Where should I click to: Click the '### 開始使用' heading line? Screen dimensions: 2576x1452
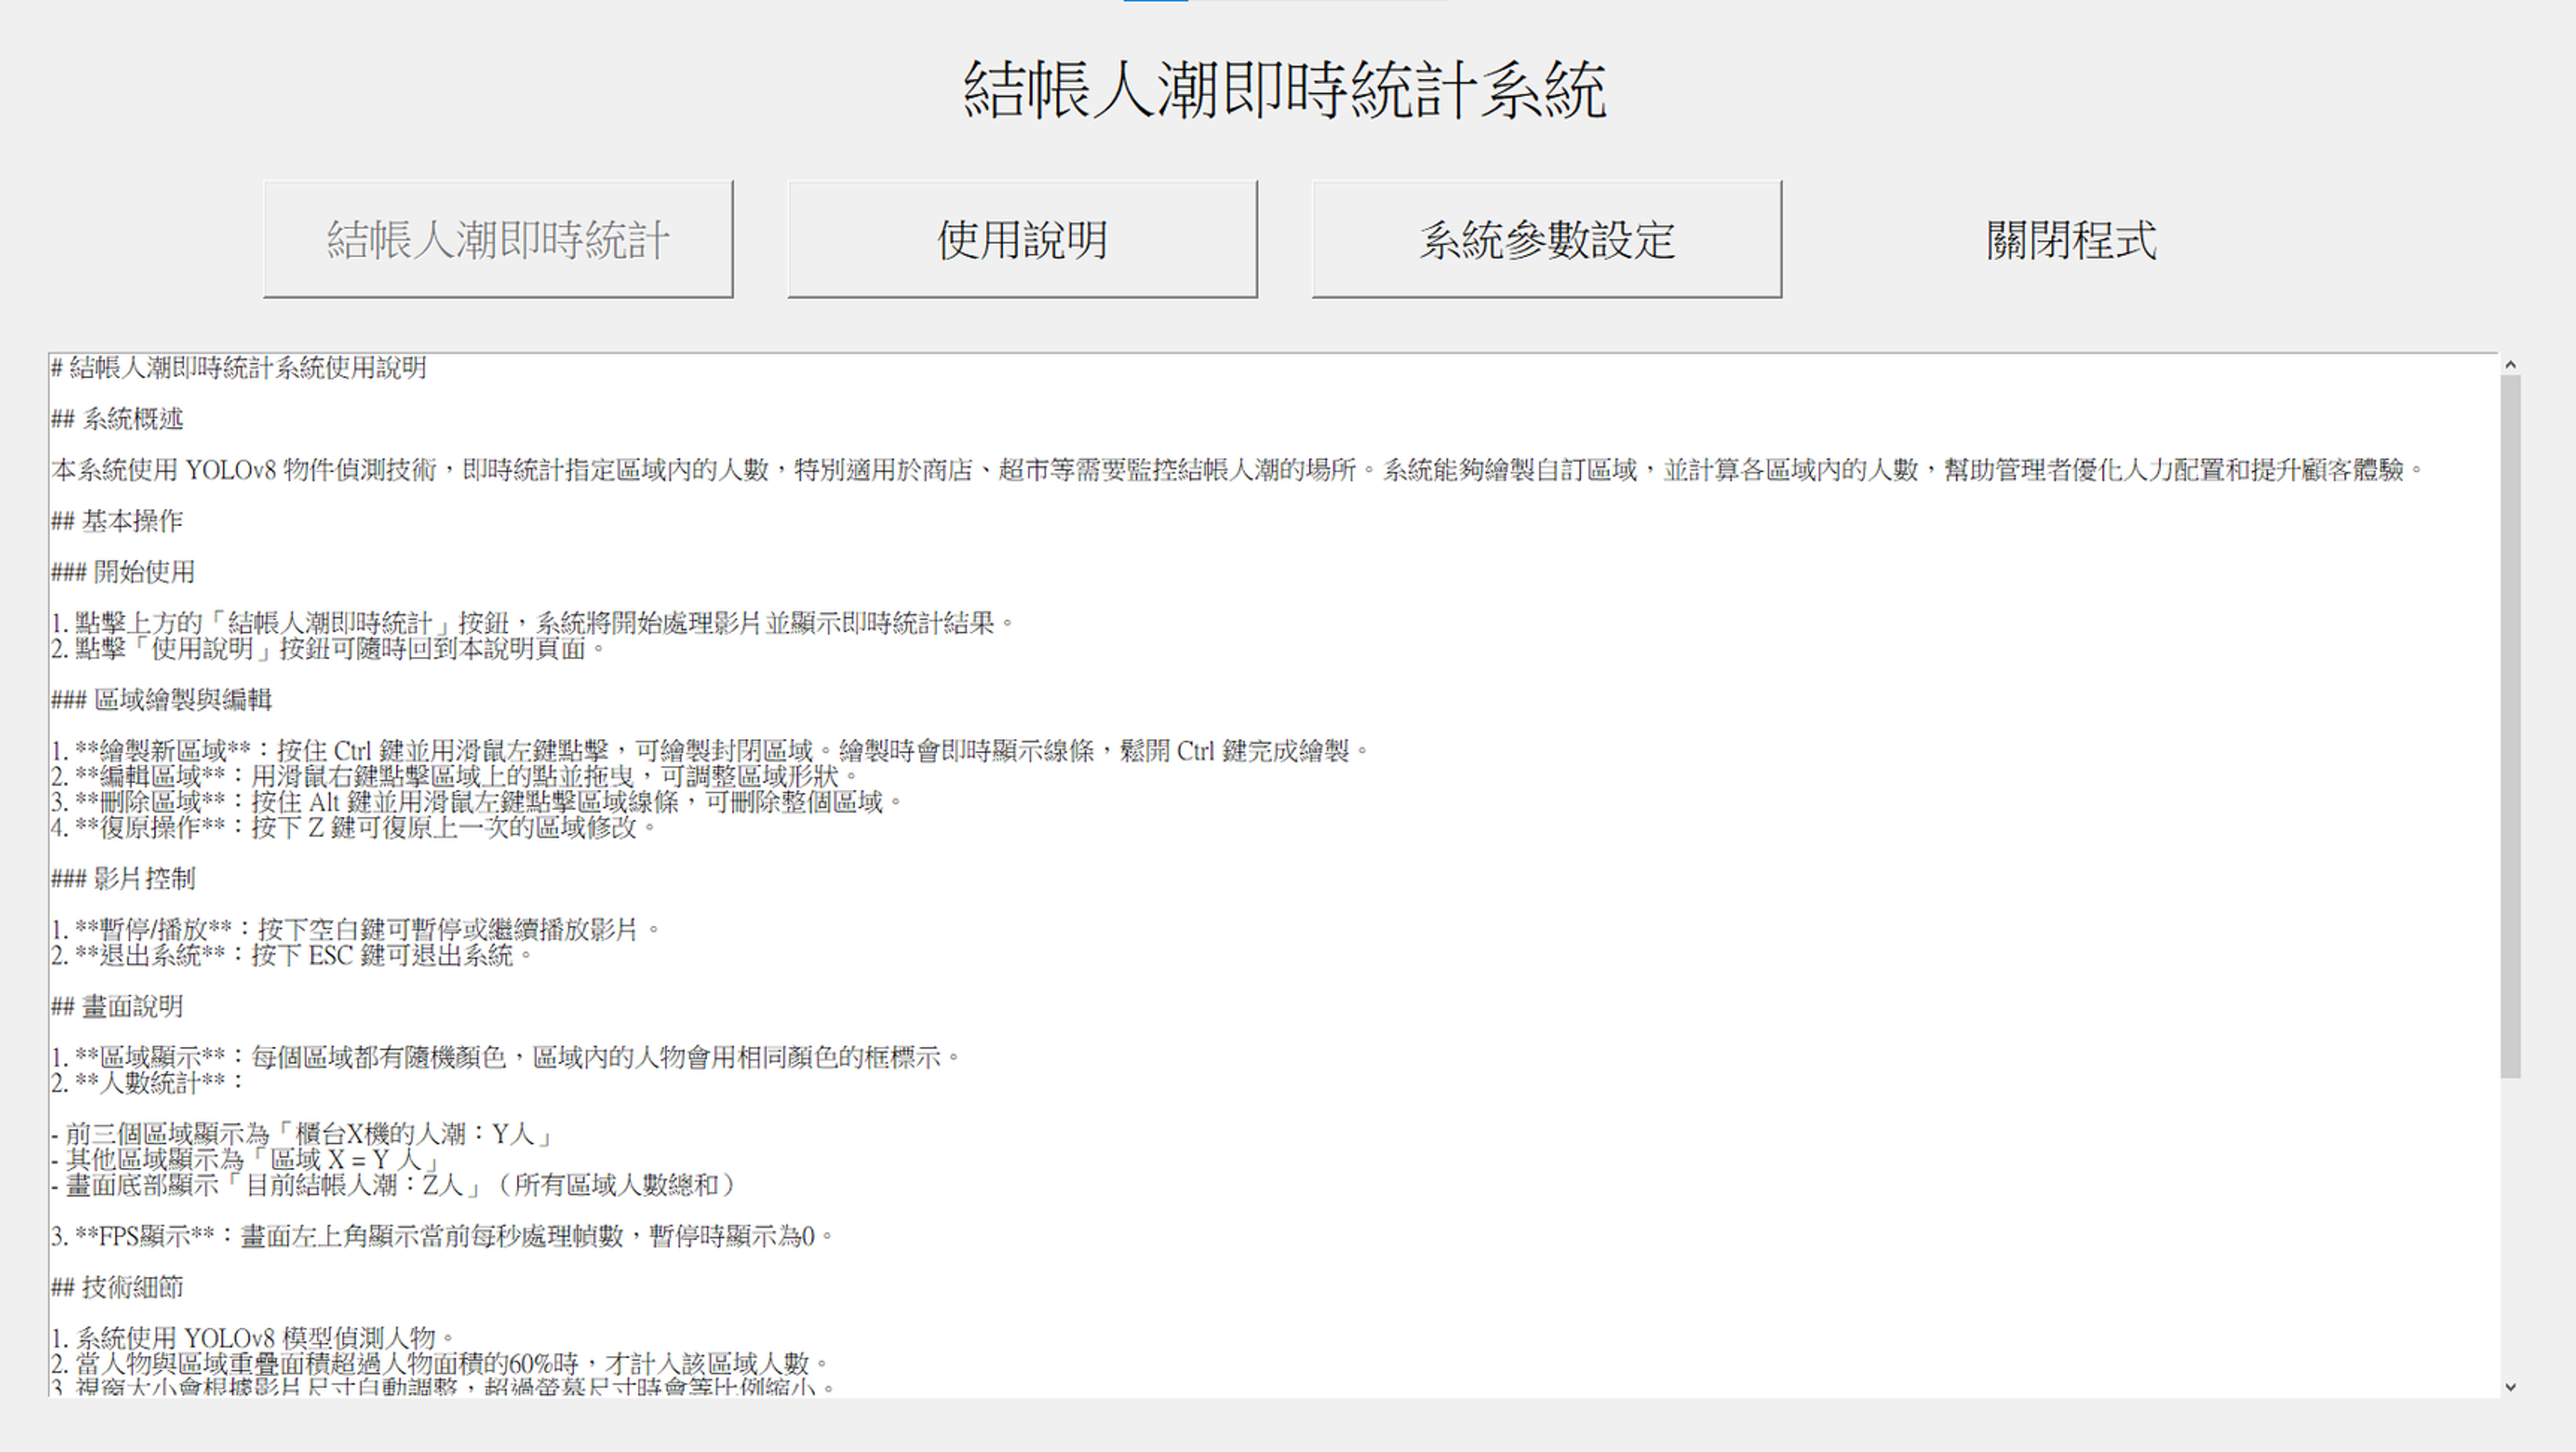coord(123,572)
